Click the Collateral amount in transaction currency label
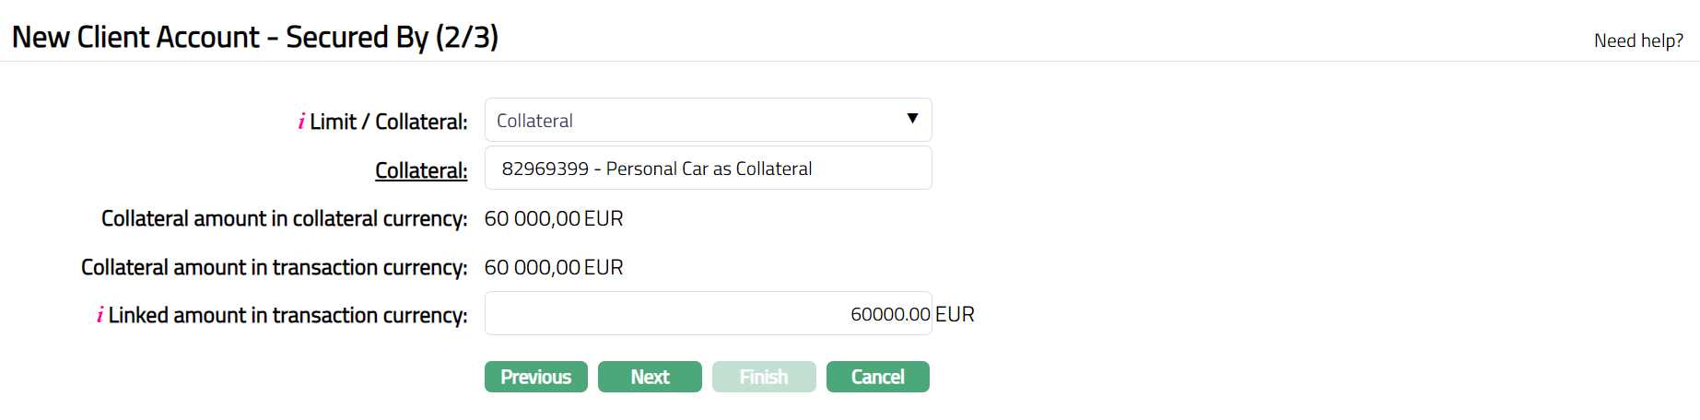1700x420 pixels. [x=274, y=268]
